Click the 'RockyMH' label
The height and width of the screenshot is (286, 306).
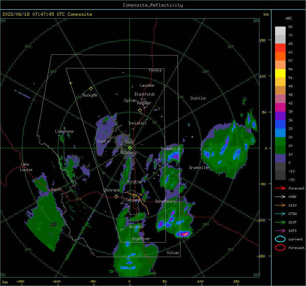tap(90, 95)
